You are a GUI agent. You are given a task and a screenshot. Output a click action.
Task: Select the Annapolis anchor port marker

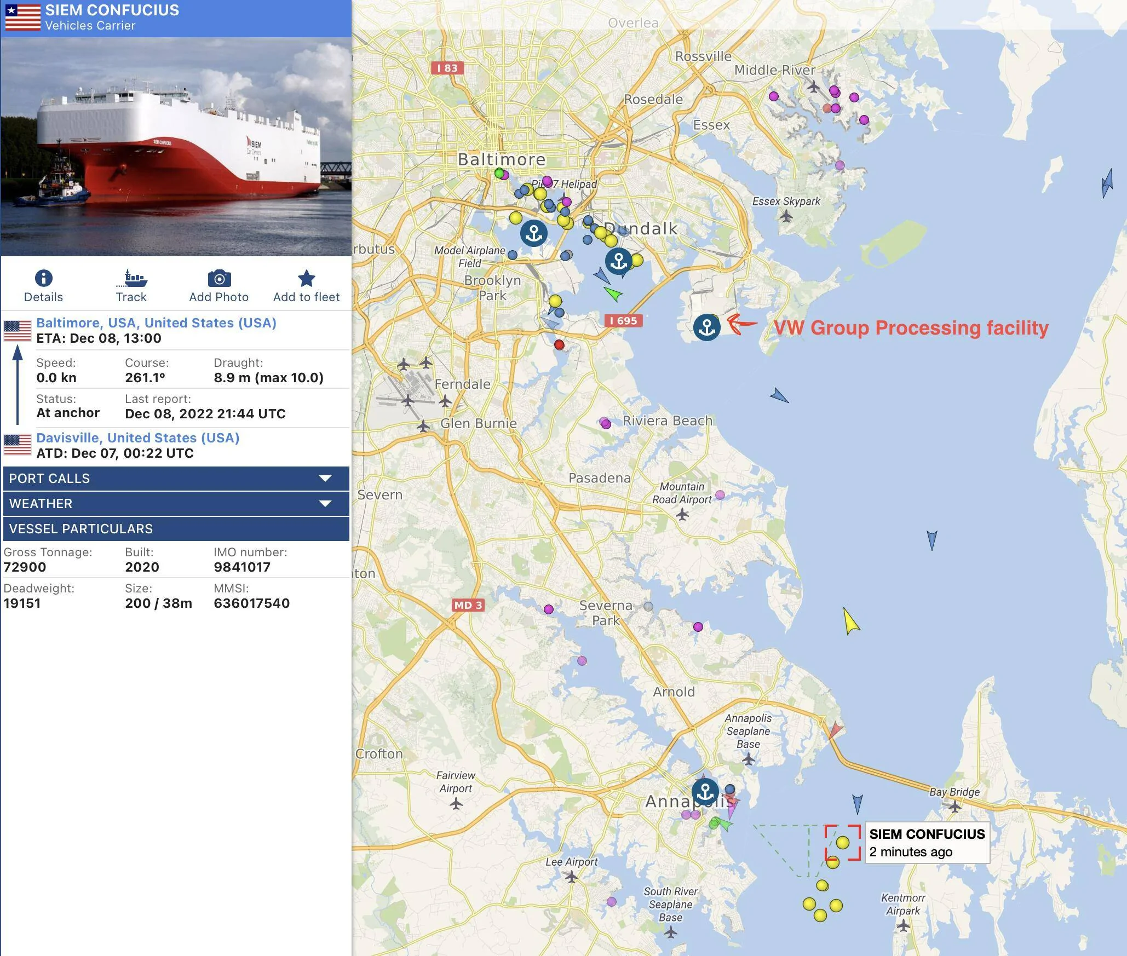tap(705, 792)
